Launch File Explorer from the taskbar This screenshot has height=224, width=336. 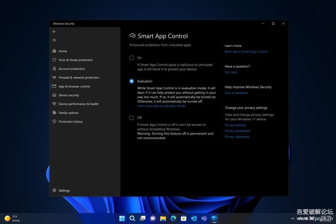coord(163,218)
